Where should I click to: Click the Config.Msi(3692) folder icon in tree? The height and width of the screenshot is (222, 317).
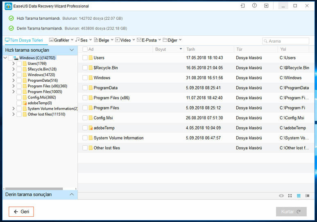tap(25, 97)
